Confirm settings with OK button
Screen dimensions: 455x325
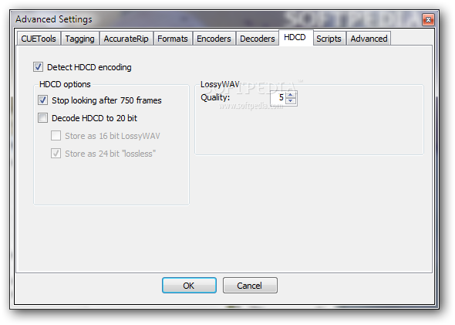click(189, 286)
